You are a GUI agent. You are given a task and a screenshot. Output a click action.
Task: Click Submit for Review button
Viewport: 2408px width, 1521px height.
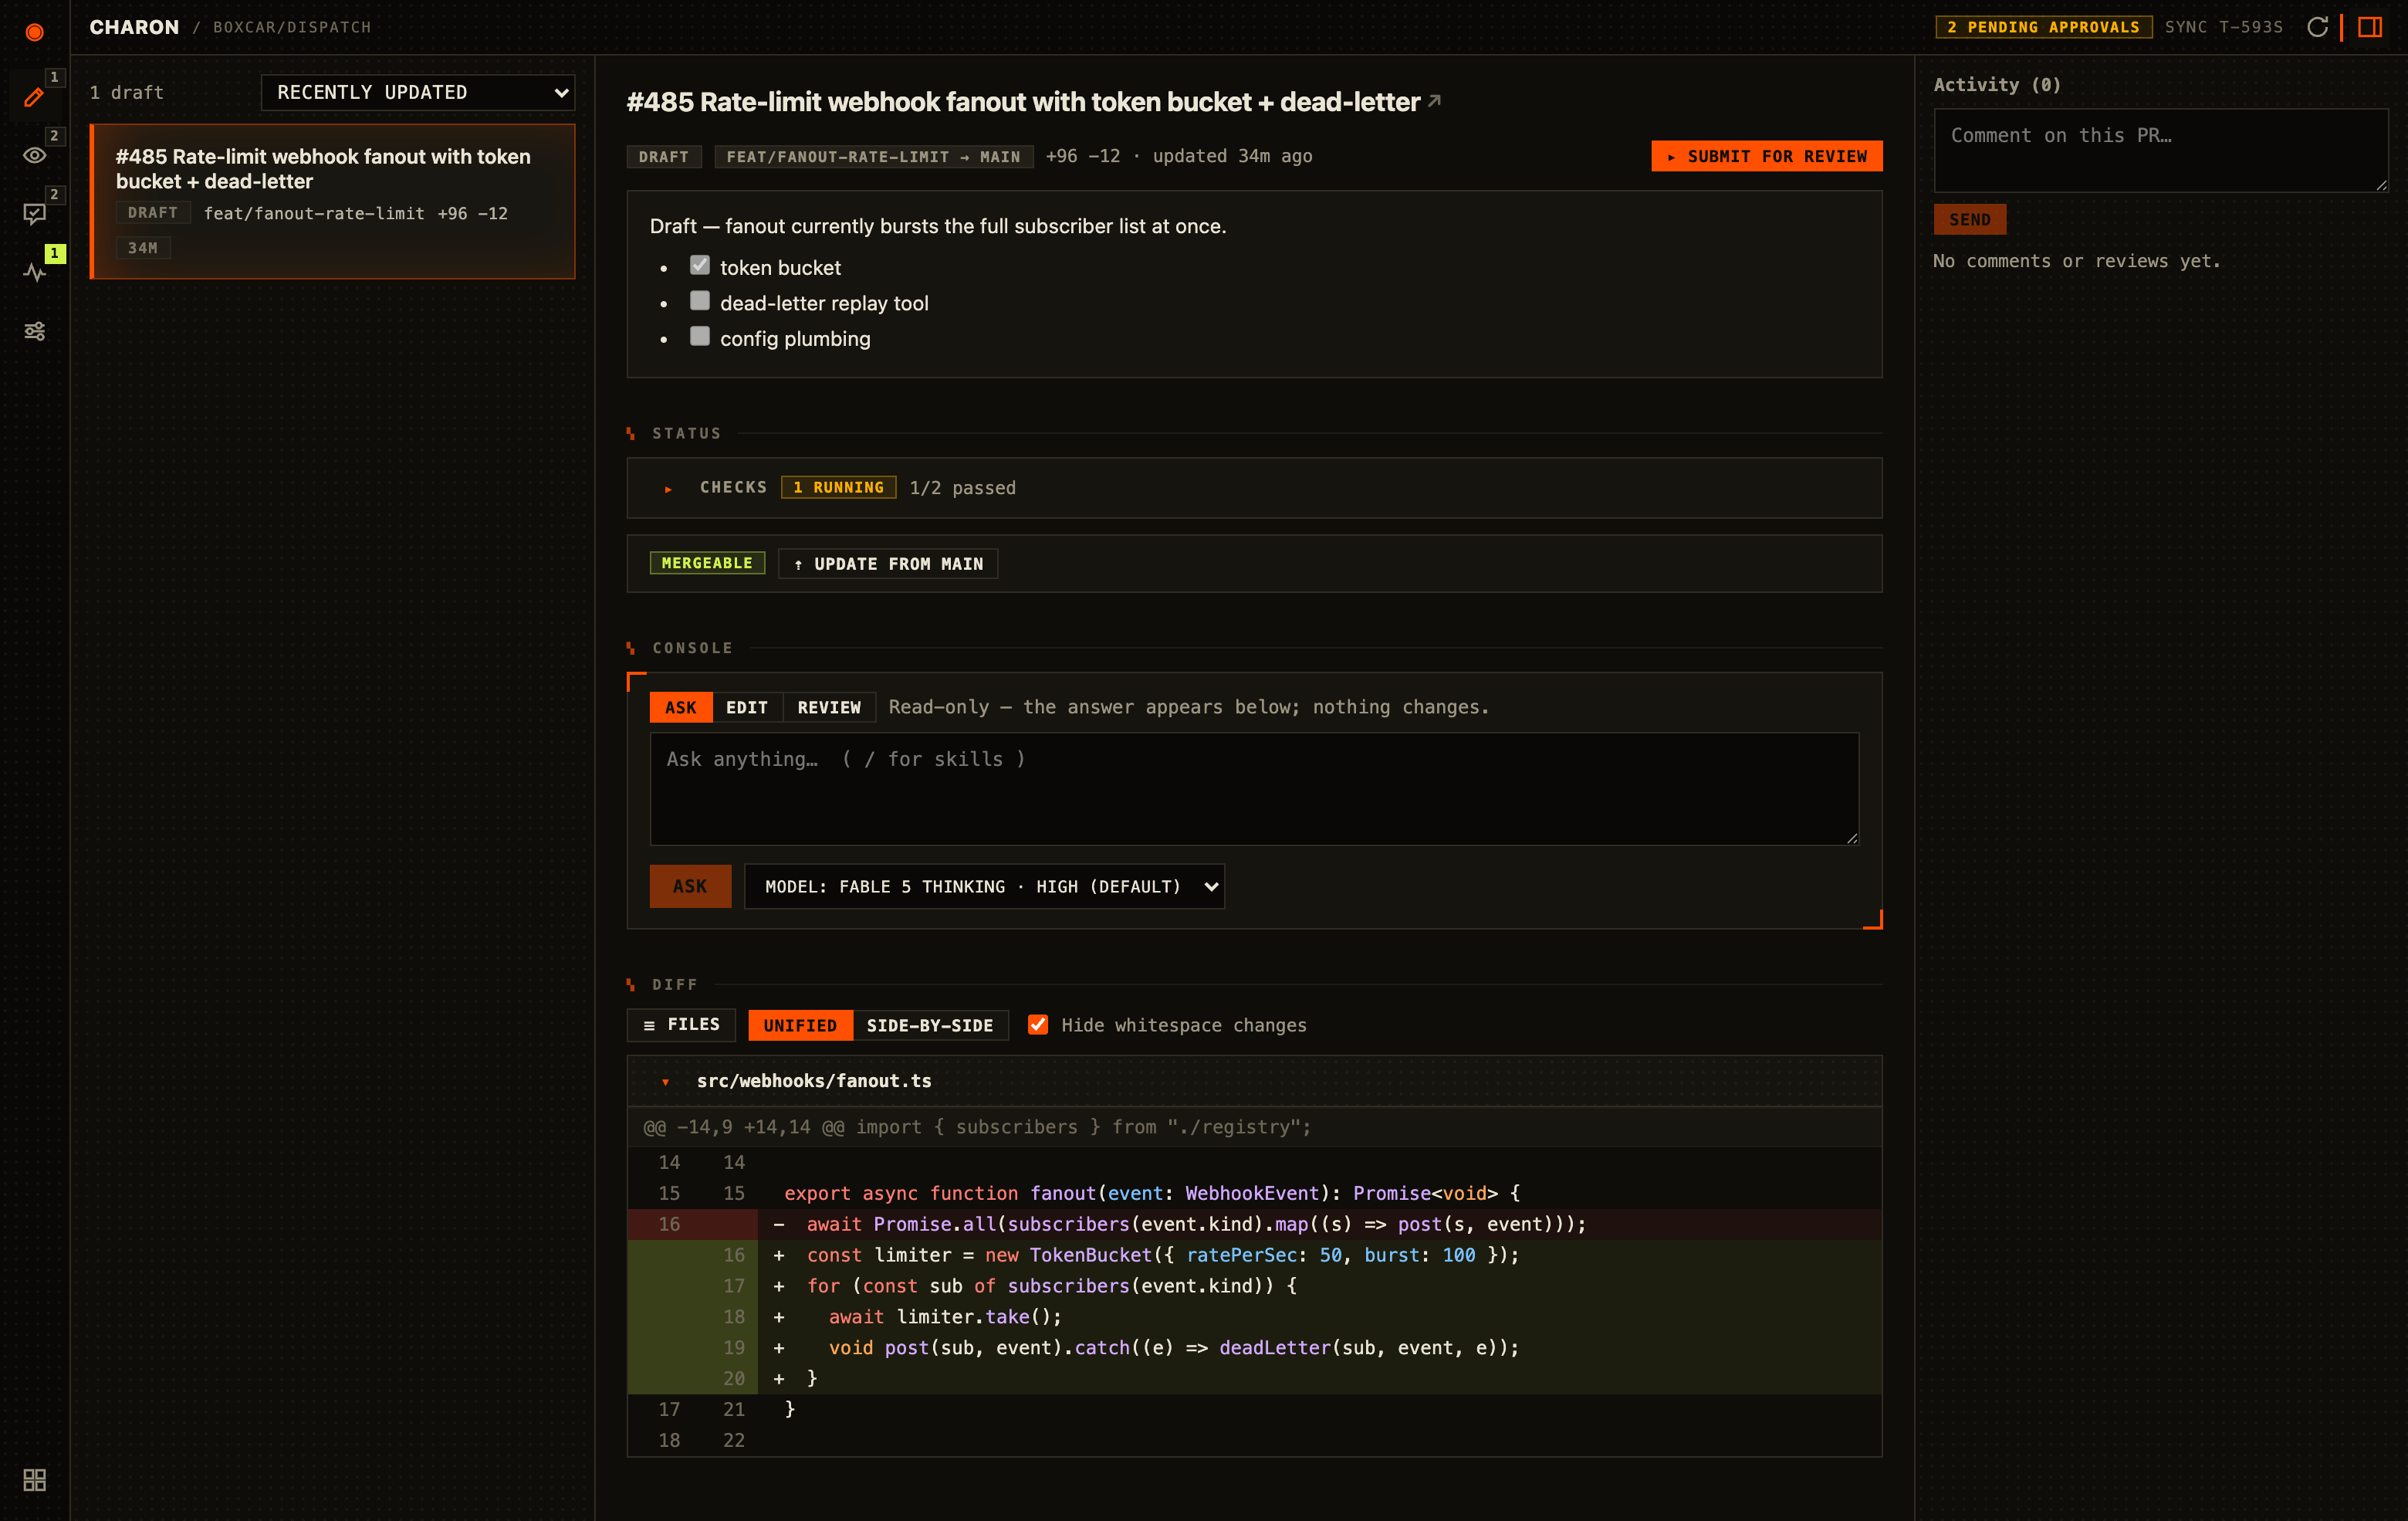coord(1766,156)
